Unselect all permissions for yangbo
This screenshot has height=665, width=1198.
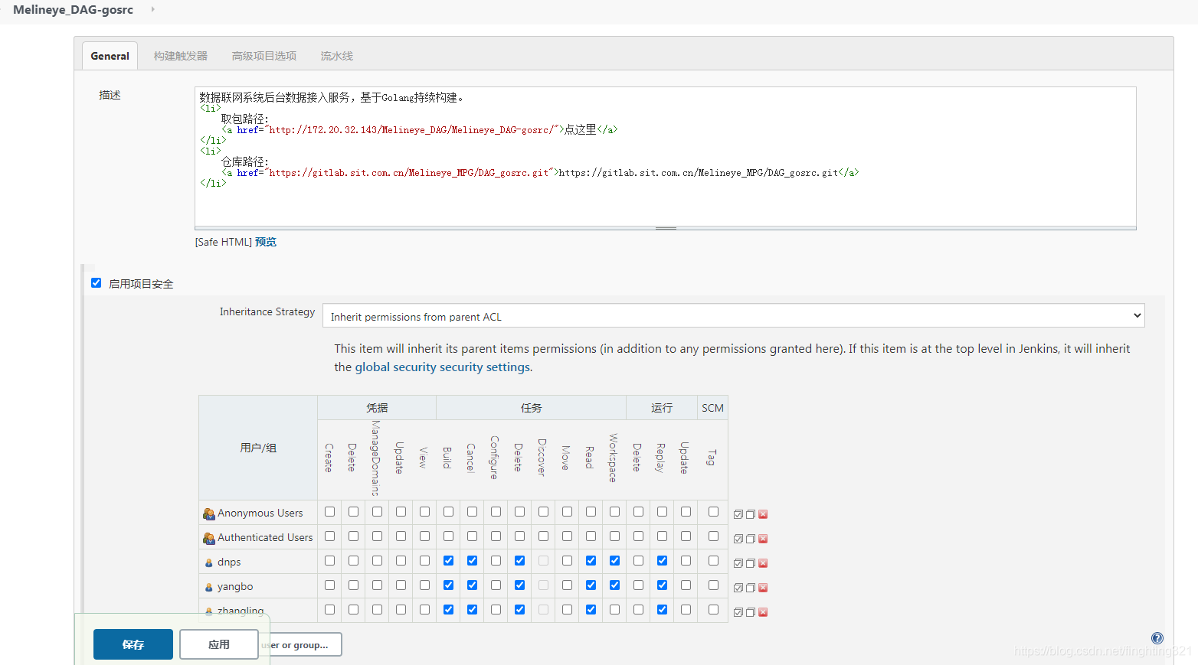tap(751, 588)
